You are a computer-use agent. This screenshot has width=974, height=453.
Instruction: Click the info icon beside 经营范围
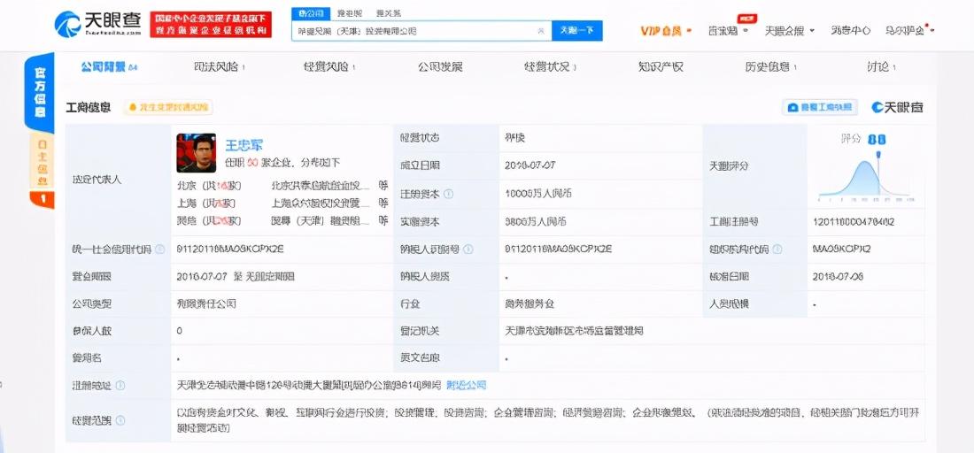[120, 420]
